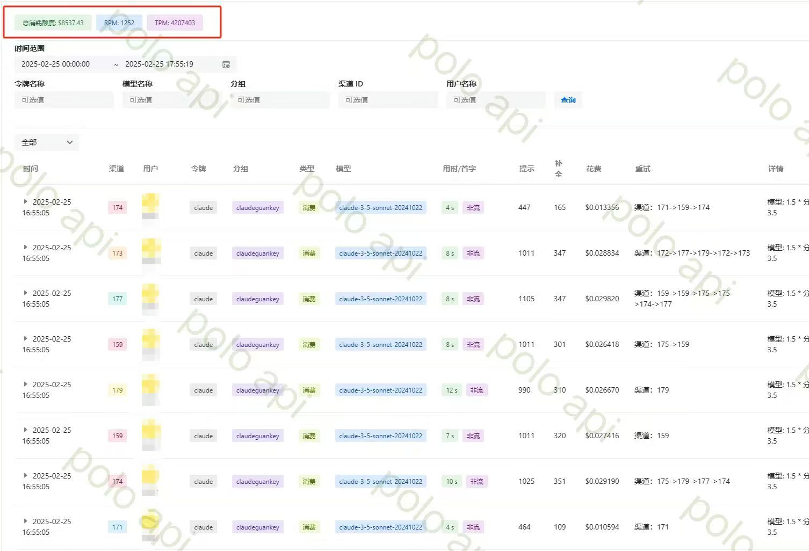Click channel tag 173
Screen dimensions: 809x551
[118, 253]
